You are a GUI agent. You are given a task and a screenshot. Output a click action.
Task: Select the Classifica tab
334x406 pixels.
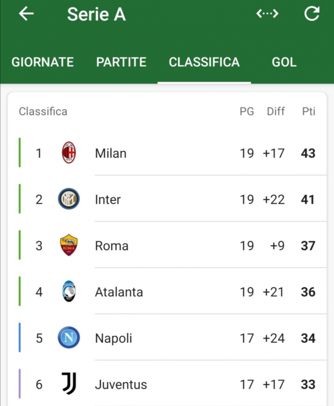click(204, 62)
